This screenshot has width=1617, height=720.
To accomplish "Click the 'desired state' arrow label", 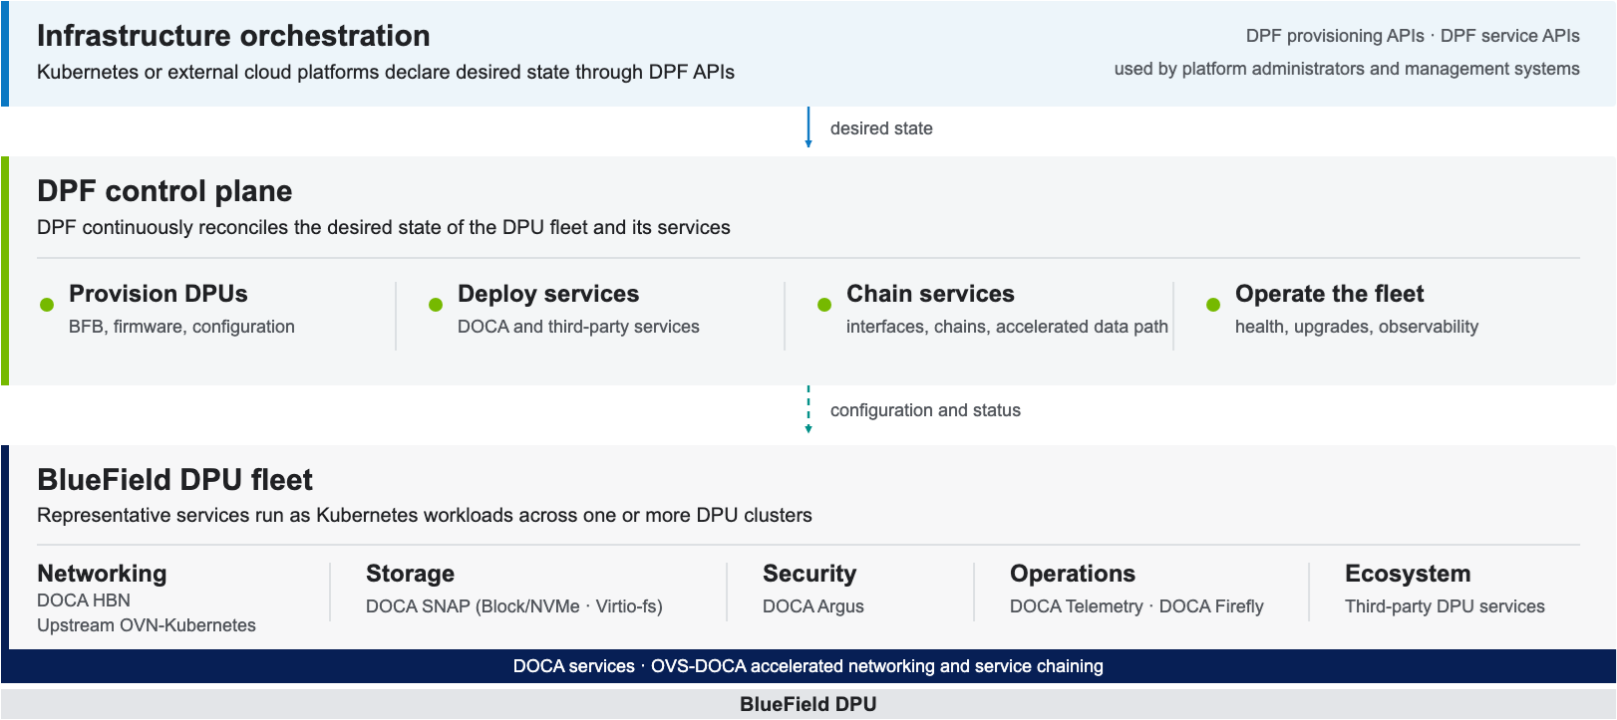I will pyautogui.click(x=881, y=128).
